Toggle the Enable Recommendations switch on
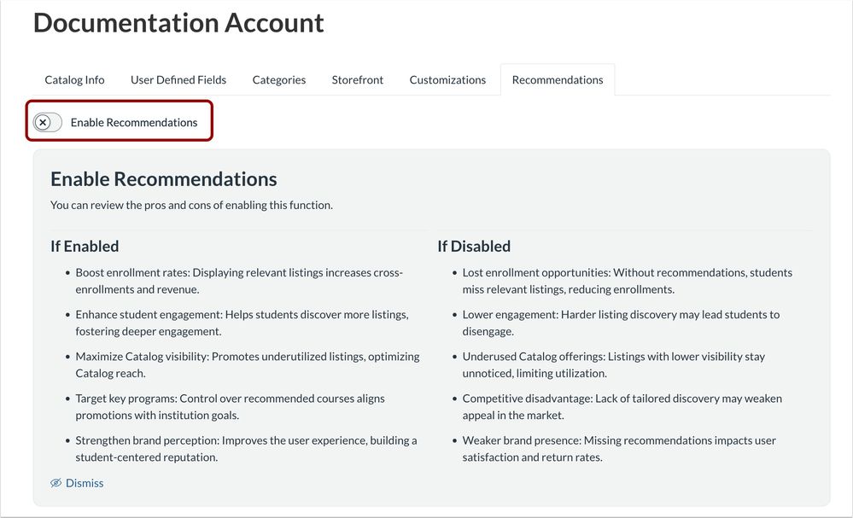Image resolution: width=853 pixels, height=518 pixels. point(48,123)
